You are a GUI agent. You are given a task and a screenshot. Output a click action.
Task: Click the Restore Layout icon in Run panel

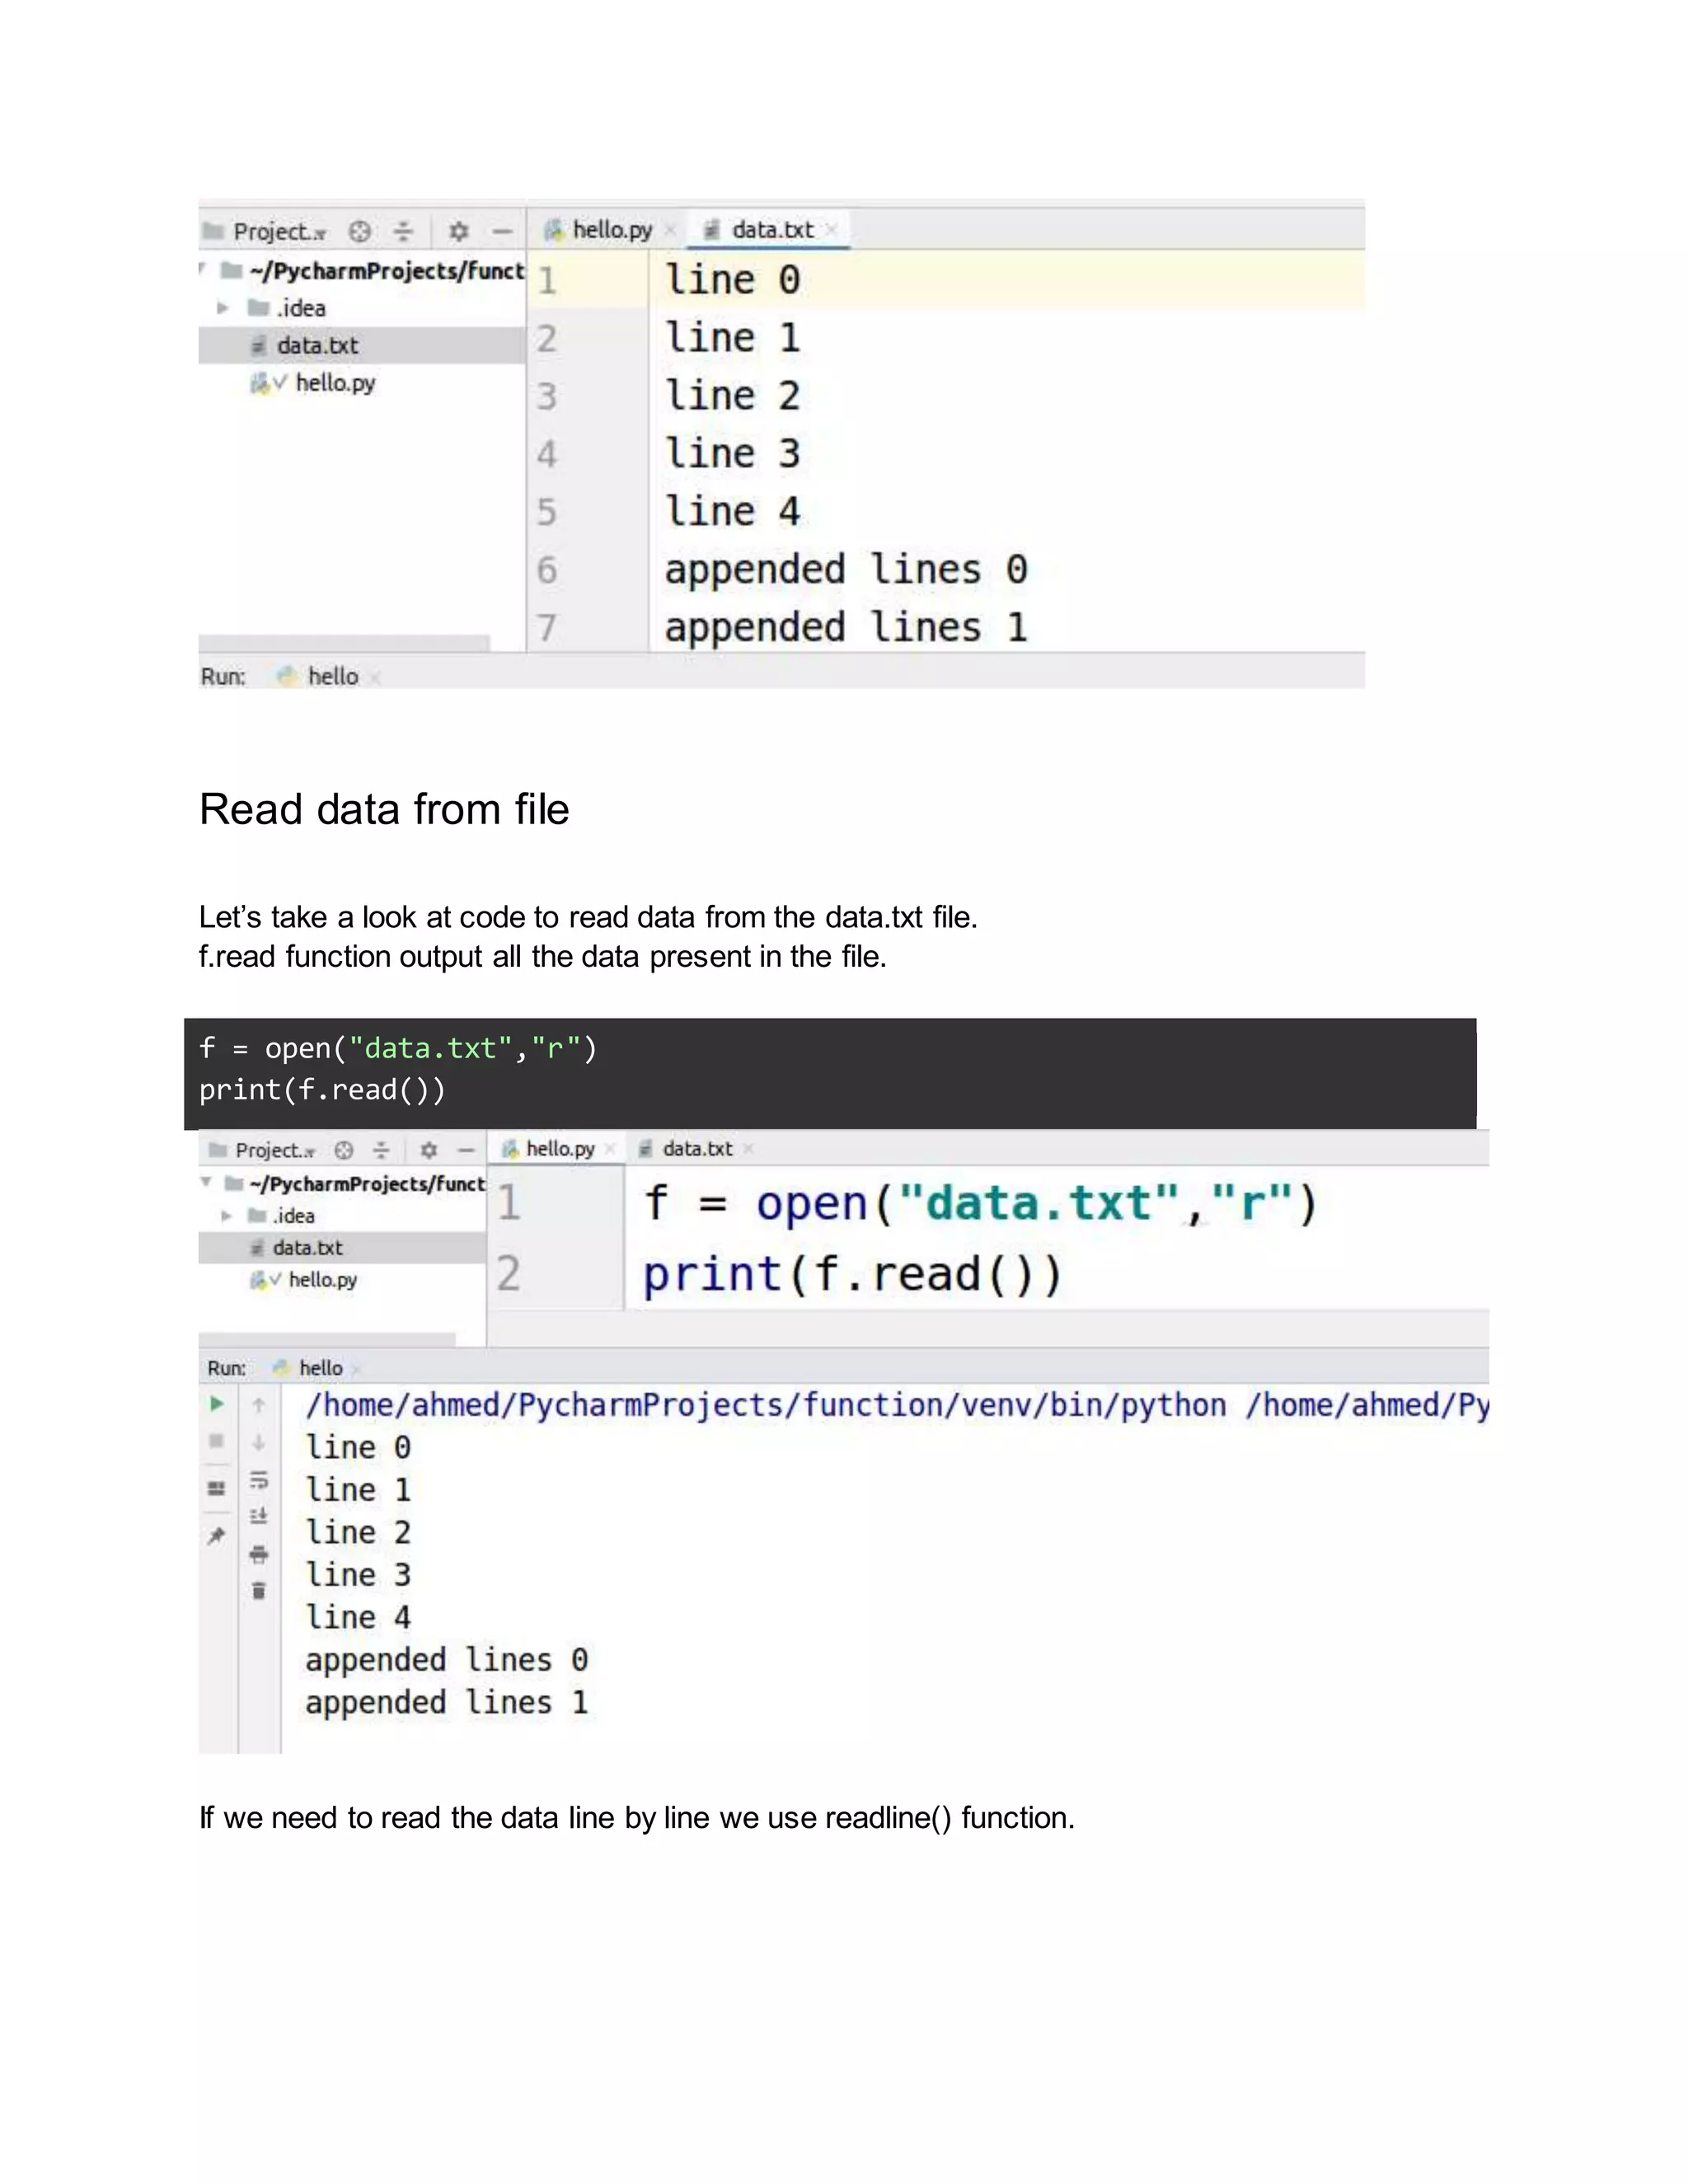tap(216, 1488)
